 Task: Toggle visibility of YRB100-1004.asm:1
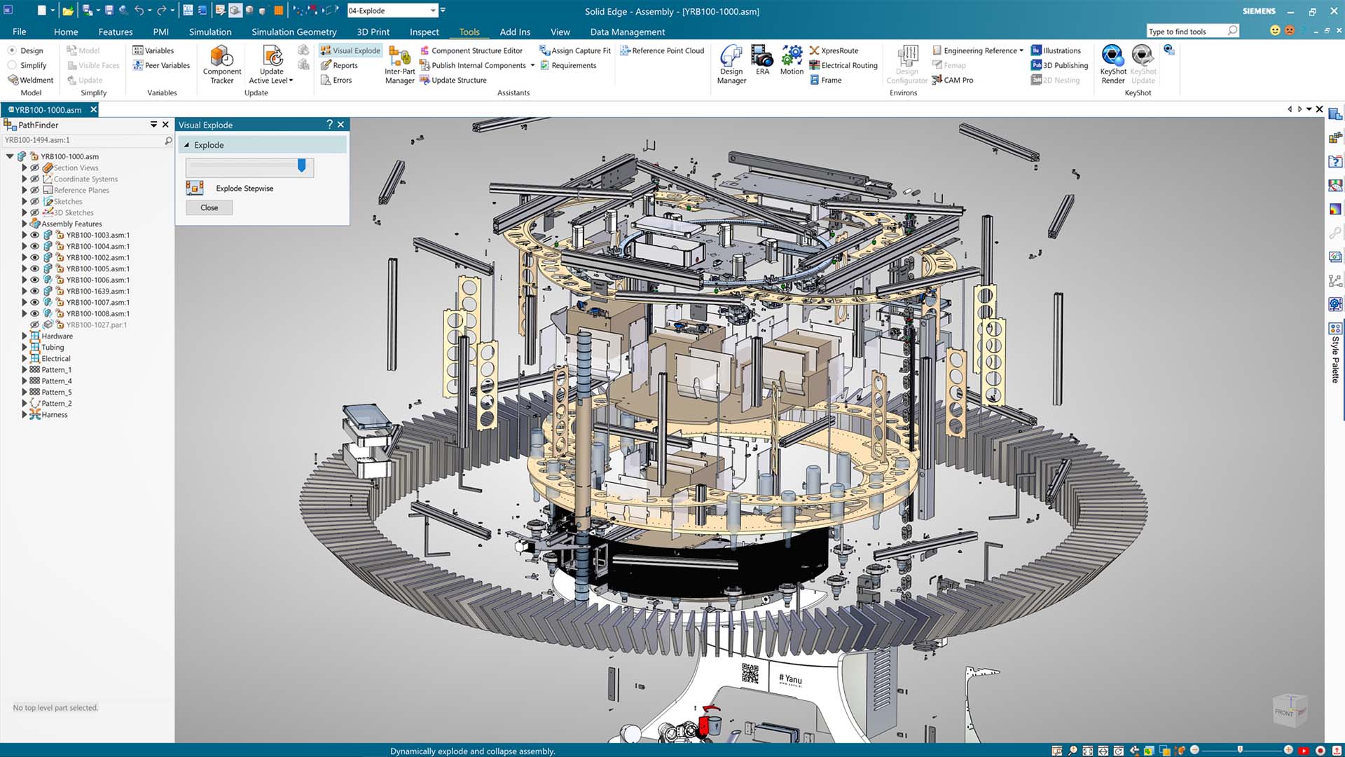click(33, 246)
